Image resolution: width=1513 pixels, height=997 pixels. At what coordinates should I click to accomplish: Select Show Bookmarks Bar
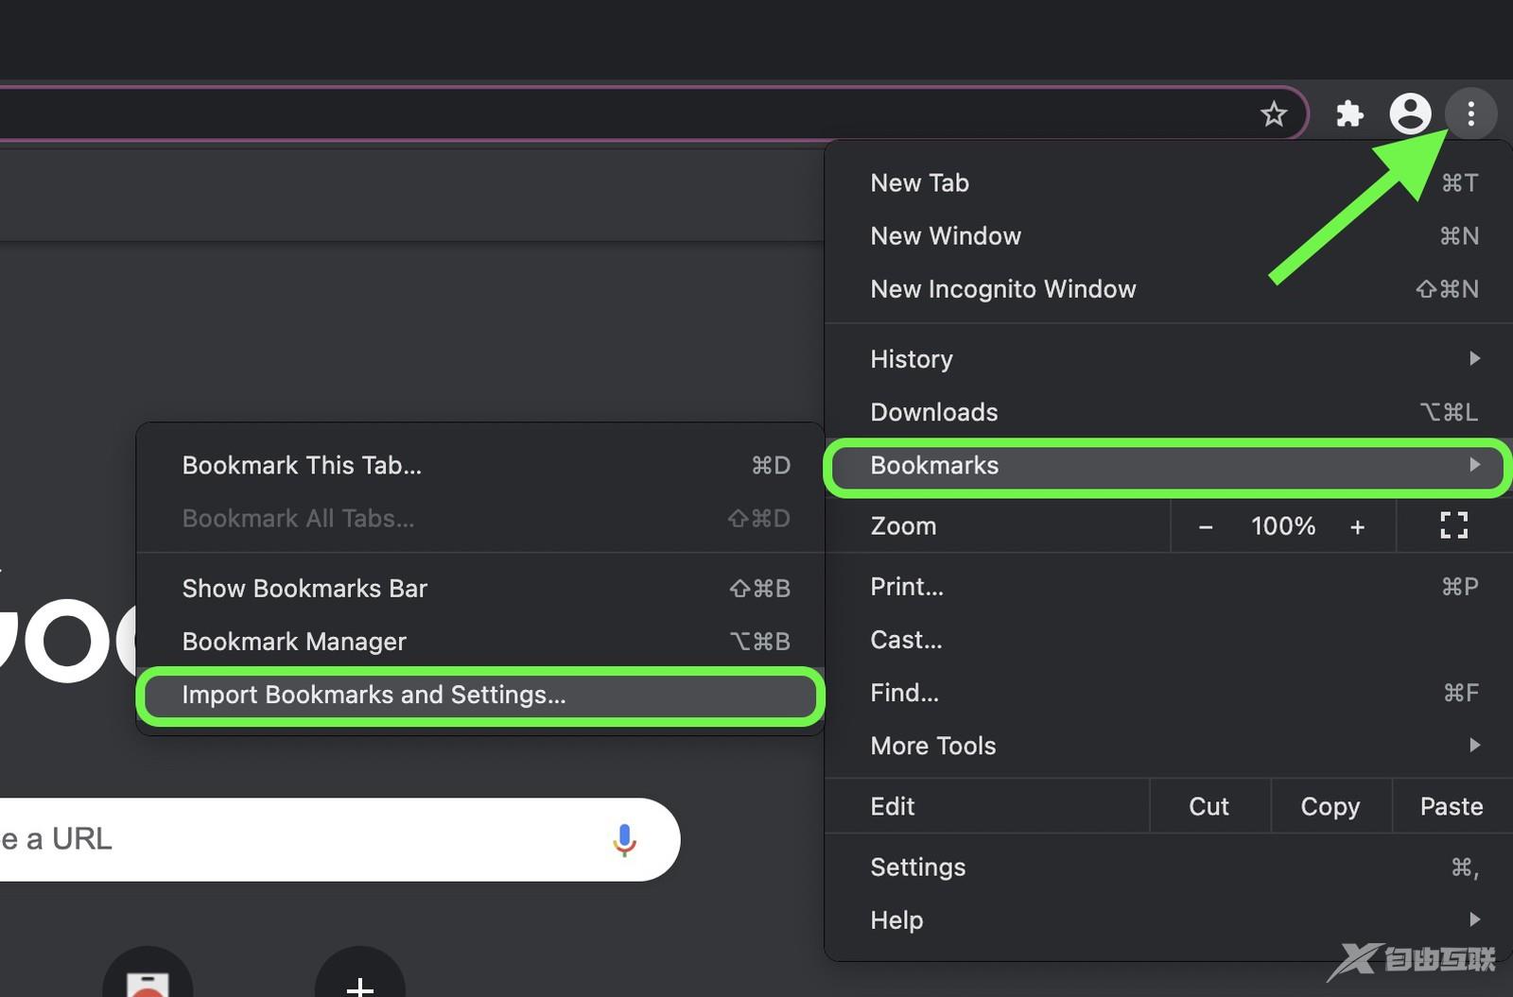tap(480, 589)
